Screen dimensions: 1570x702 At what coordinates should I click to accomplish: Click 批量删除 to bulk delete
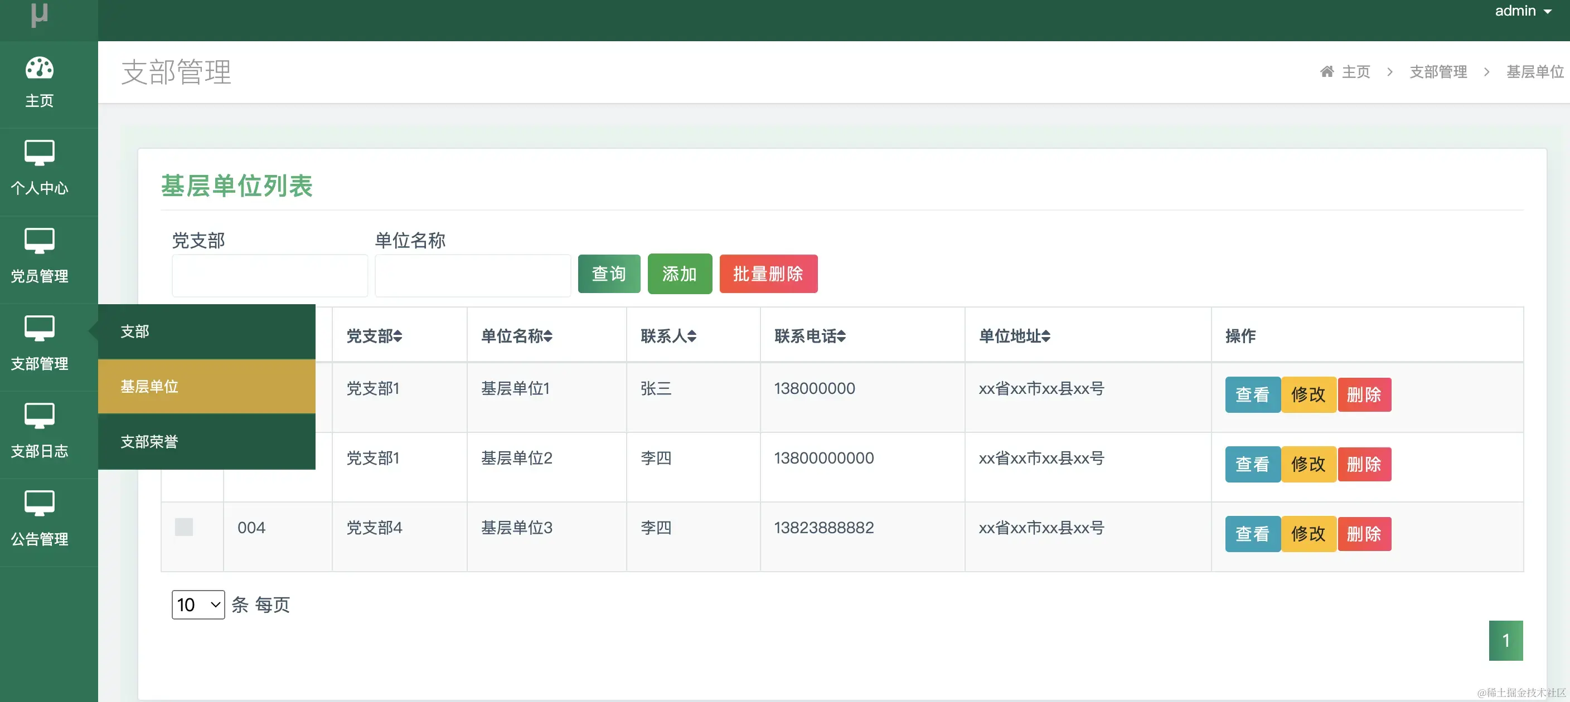point(768,274)
